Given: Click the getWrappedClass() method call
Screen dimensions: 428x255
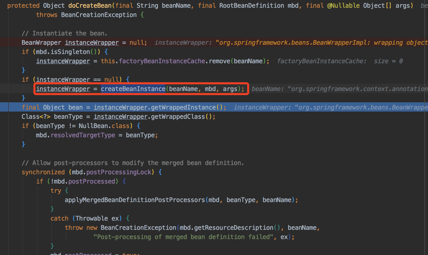Looking at the screenshot, I should (181, 117).
